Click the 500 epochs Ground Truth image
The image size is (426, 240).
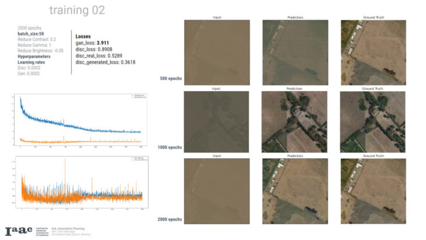[x=372, y=53]
